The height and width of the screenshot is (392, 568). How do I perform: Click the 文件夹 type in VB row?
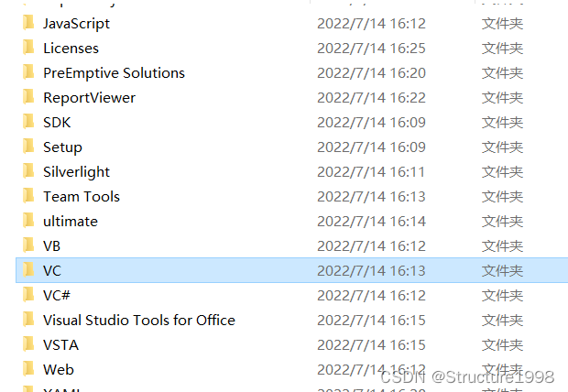click(x=502, y=246)
